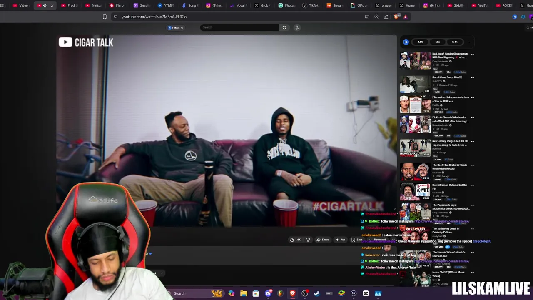Click the Share button under the video
Image resolution: width=533 pixels, height=300 pixels.
[322, 240]
